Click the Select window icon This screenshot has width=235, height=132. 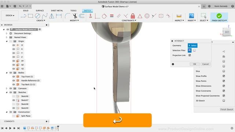(x=204, y=16)
